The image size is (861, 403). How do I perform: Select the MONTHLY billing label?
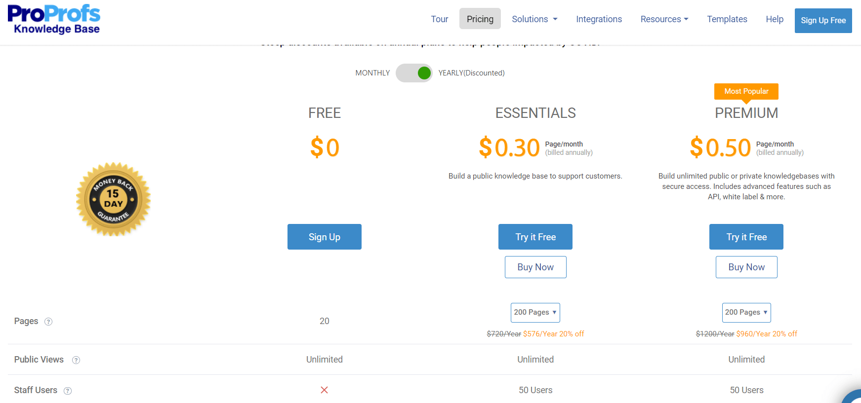click(372, 73)
